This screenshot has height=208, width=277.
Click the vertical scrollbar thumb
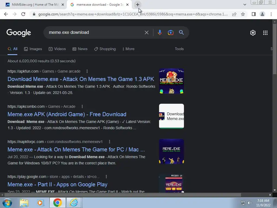[x=275, y=49]
